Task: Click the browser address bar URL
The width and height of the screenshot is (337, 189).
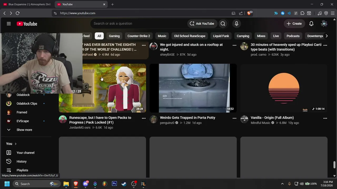Action: pos(78,13)
